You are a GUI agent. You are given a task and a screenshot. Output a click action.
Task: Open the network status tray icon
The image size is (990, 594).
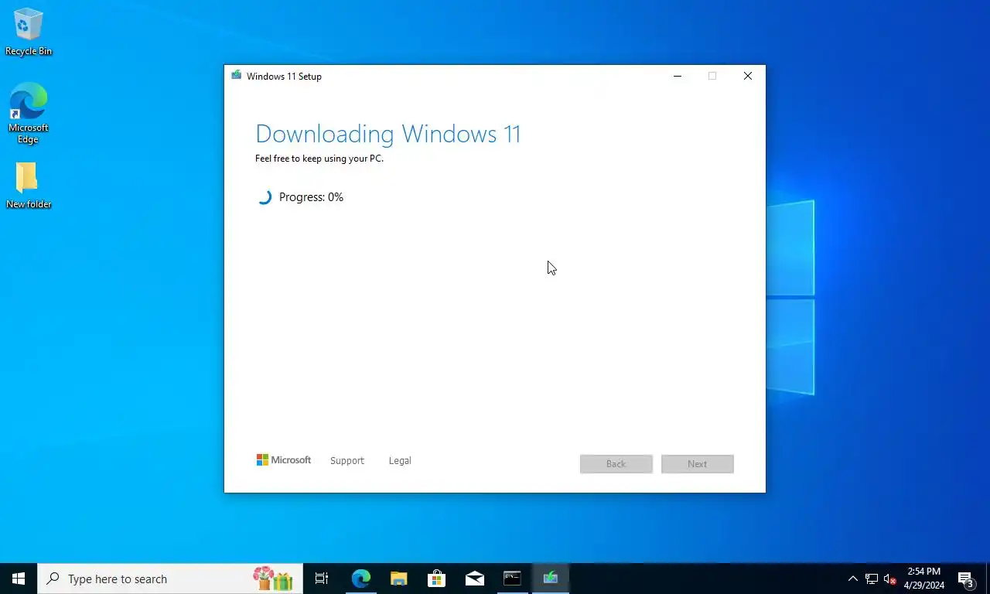click(x=872, y=579)
